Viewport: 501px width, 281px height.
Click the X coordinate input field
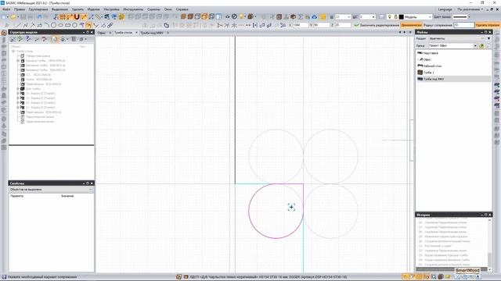(301, 25)
